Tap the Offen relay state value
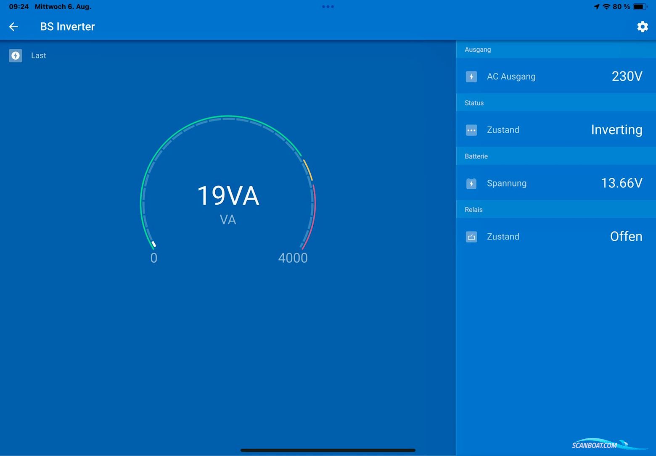Screen dimensions: 656x456 pos(626,237)
